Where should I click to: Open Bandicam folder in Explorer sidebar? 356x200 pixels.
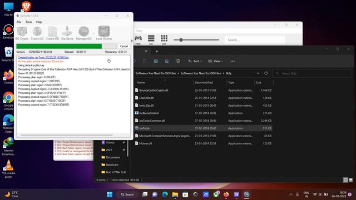click(x=113, y=165)
